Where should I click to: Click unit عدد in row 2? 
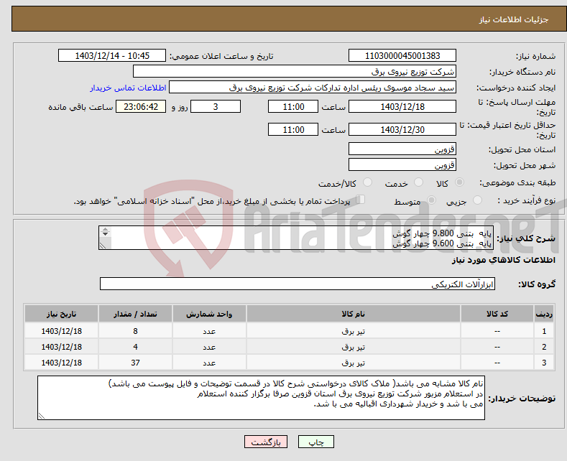209,348
